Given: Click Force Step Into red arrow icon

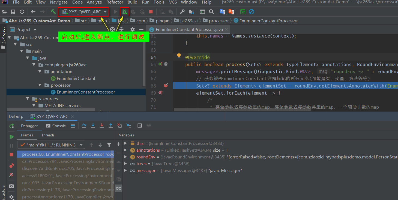Looking at the screenshot, I should coord(102,126).
